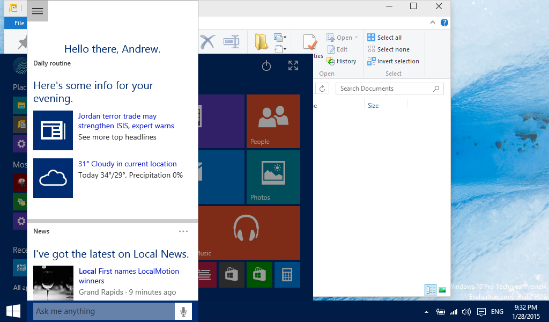This screenshot has width=549, height=322.
Task: Click the search magnifier in Search Documents
Action: 436,89
